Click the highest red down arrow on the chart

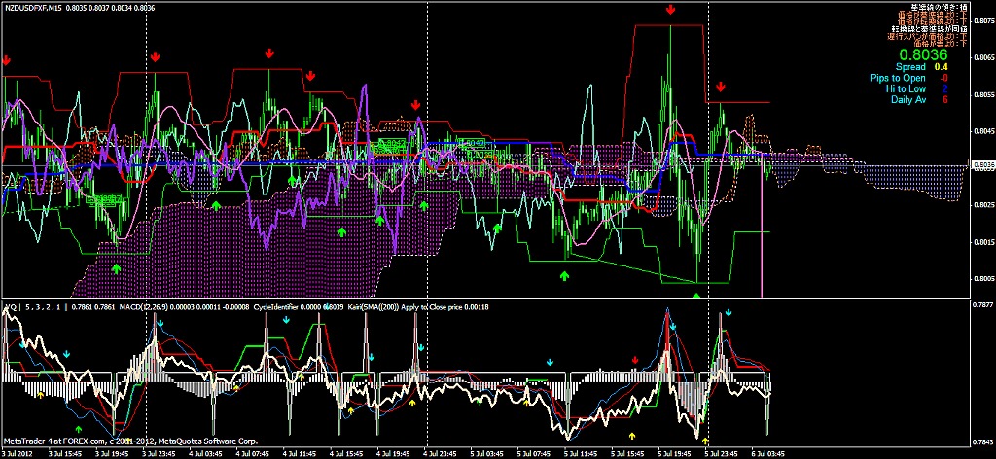(x=671, y=9)
